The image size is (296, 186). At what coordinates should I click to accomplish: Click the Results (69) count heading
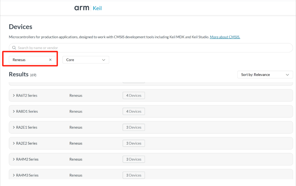tap(23, 75)
